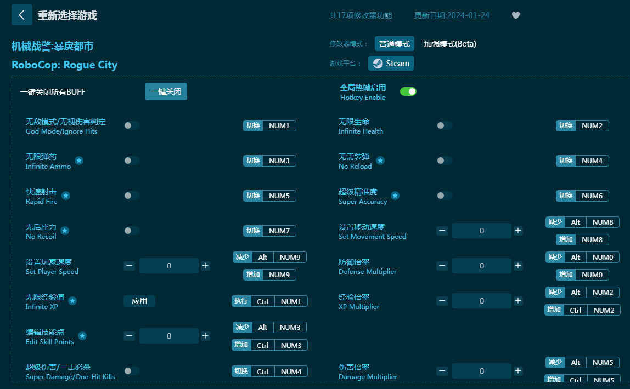Click the Edit Skill Points value field
This screenshot has width=630, height=389.
pos(169,336)
